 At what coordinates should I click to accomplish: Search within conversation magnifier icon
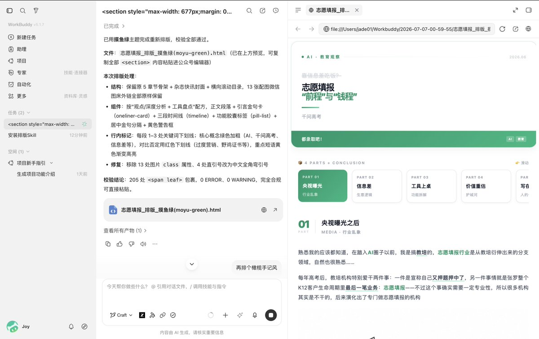(x=249, y=11)
